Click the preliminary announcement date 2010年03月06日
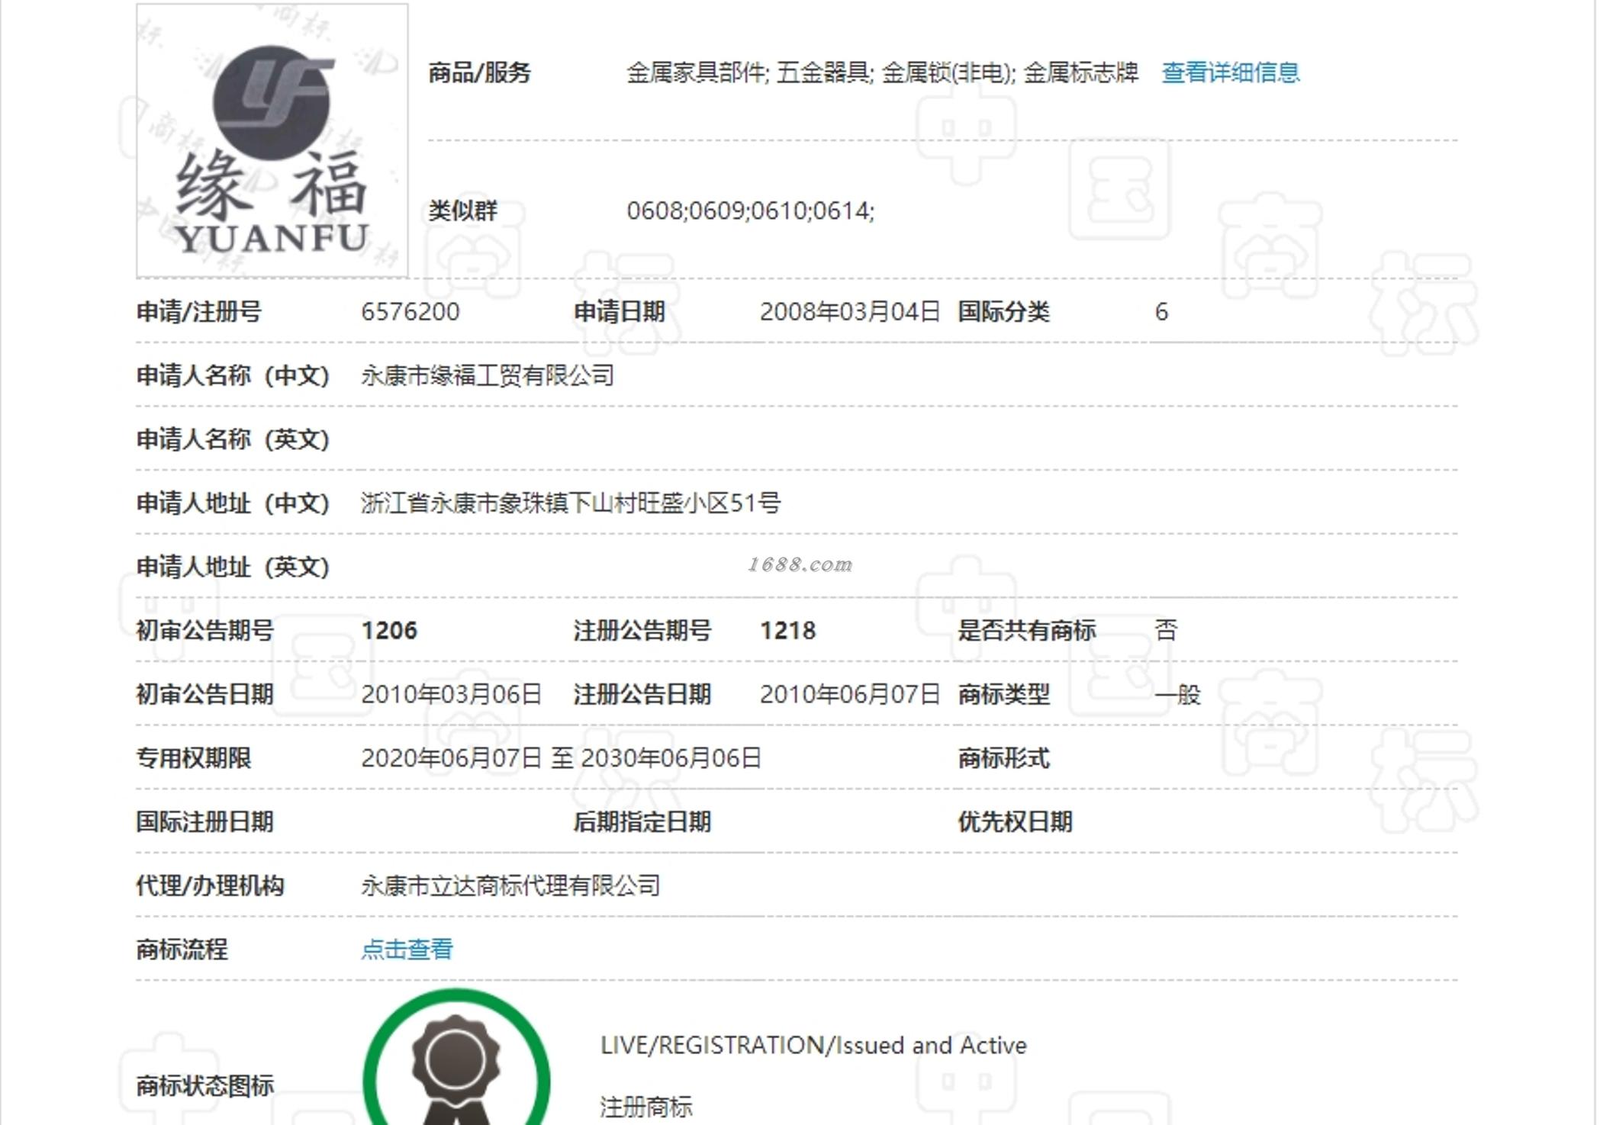Viewport: 1600px width, 1125px height. click(x=451, y=695)
